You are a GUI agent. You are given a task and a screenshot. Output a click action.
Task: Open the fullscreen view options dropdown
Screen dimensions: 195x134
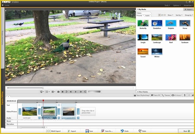(48, 92)
